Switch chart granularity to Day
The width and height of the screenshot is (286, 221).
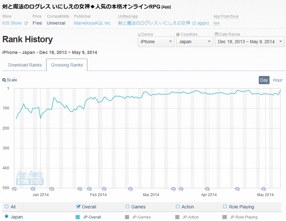[264, 80]
